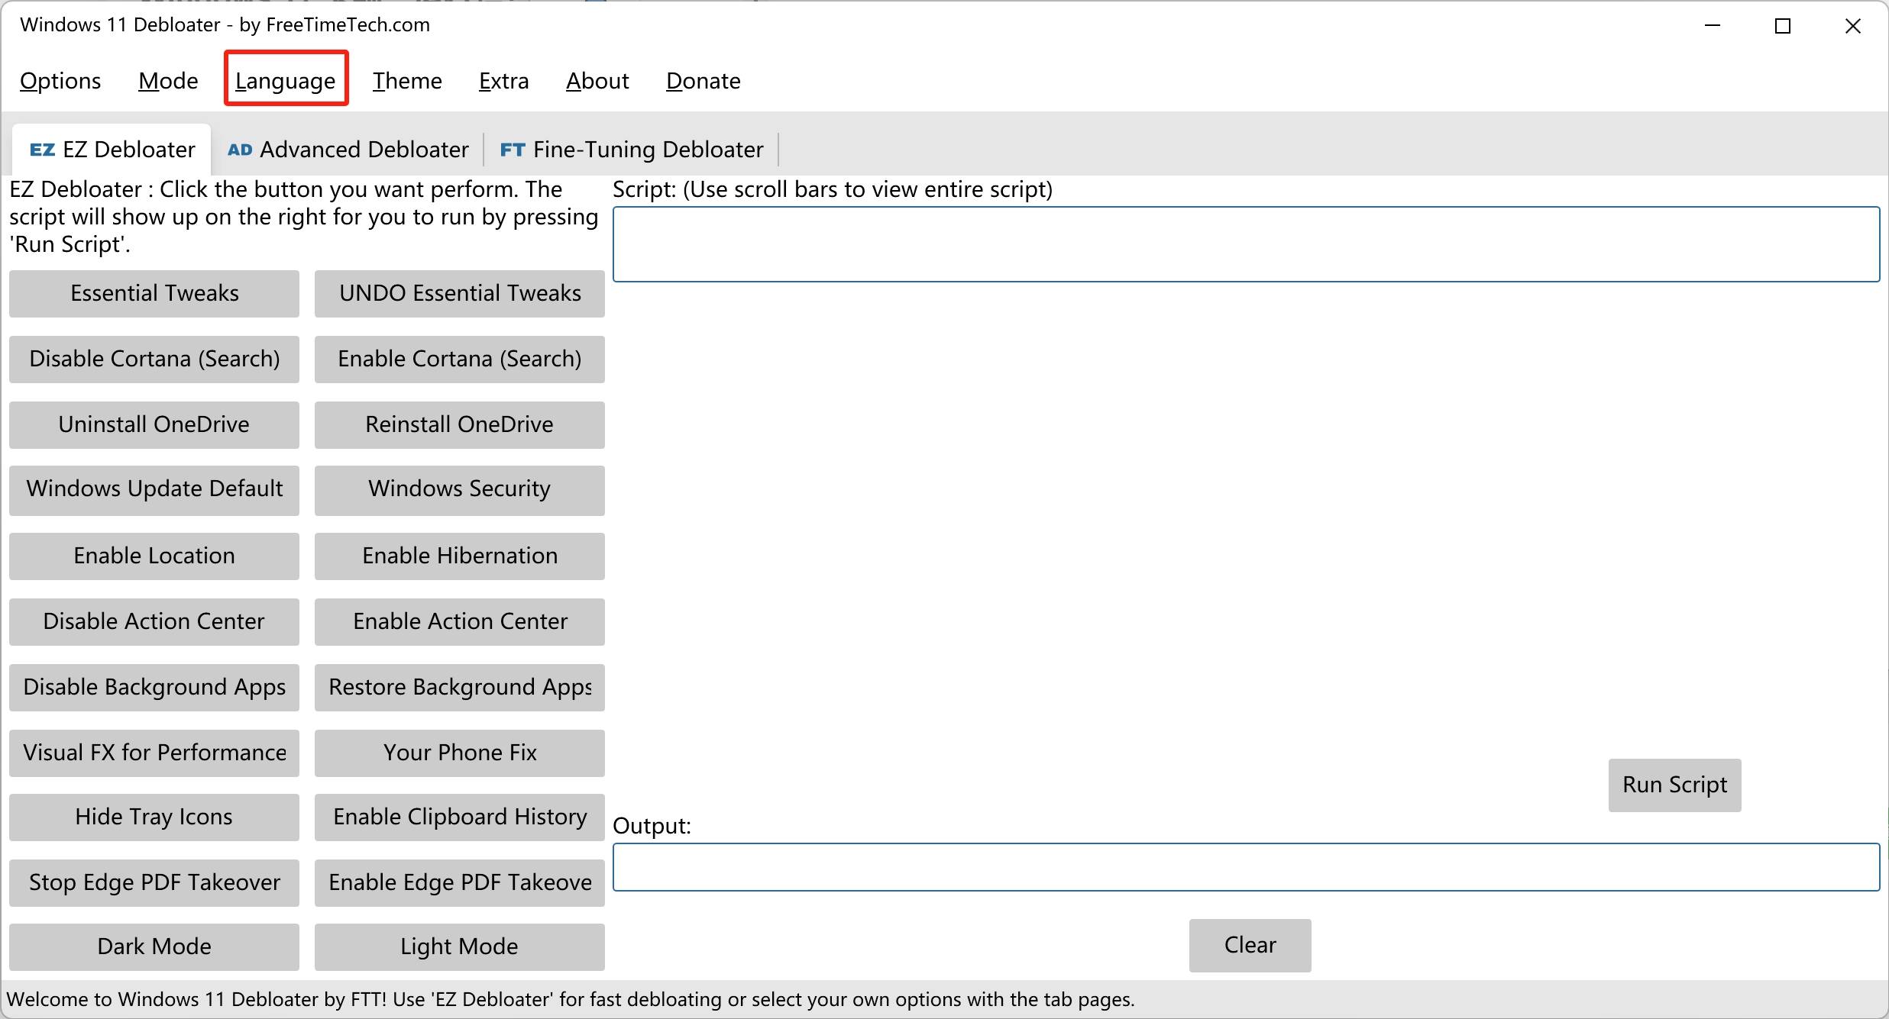Click Enable Clipboard History button
This screenshot has width=1889, height=1019.
click(460, 817)
